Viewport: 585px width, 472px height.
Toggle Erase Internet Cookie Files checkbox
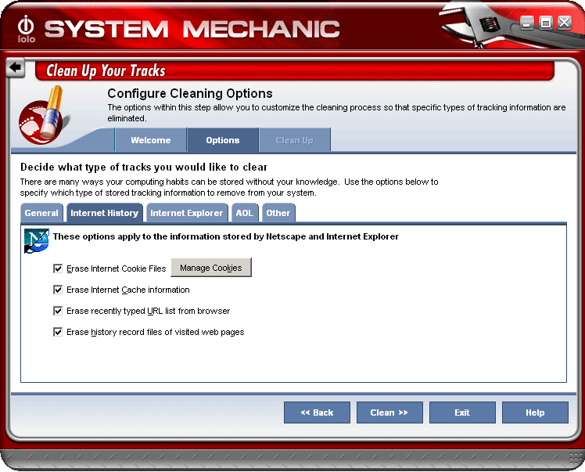pos(58,268)
